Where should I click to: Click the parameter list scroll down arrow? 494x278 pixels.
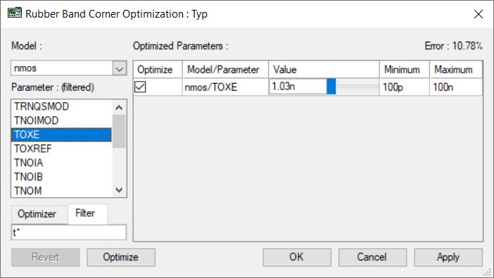pyautogui.click(x=119, y=190)
